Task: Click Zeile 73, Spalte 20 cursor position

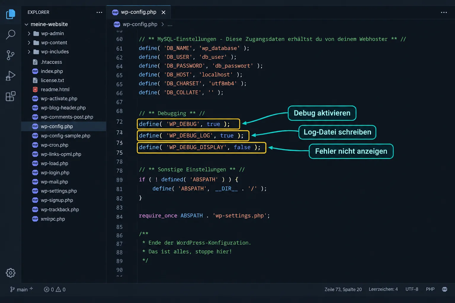Action: point(343,289)
